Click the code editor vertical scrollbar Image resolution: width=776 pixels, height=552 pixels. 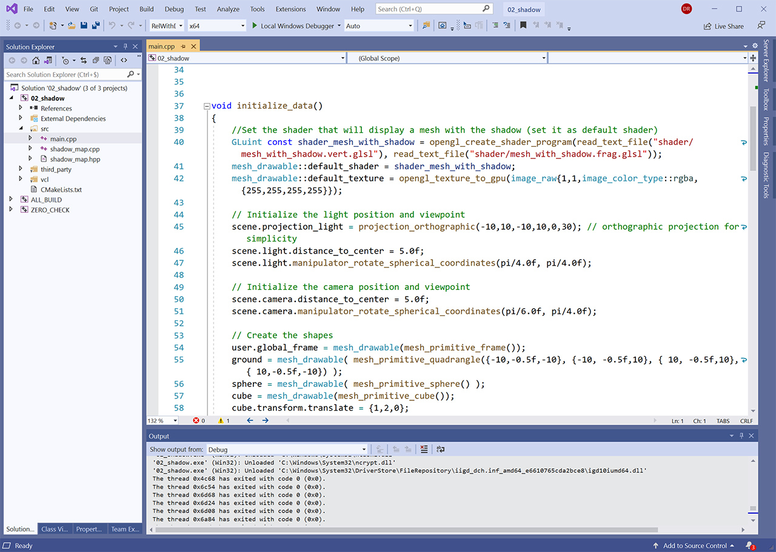(753, 240)
